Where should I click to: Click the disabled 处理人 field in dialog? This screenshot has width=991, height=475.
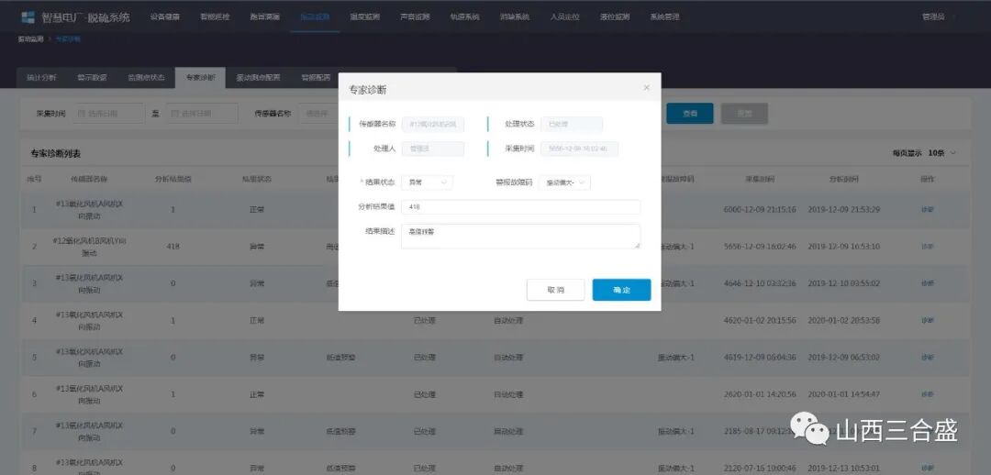coord(433,149)
